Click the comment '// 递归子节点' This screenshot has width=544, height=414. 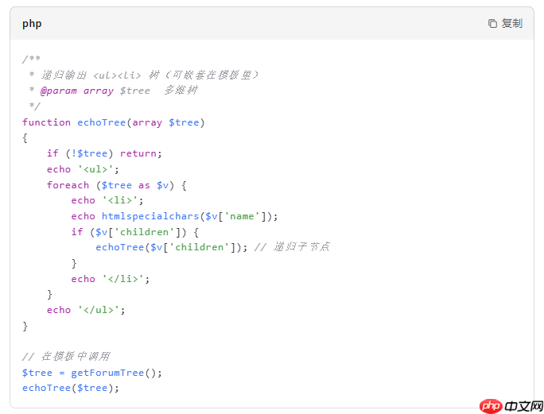click(292, 247)
